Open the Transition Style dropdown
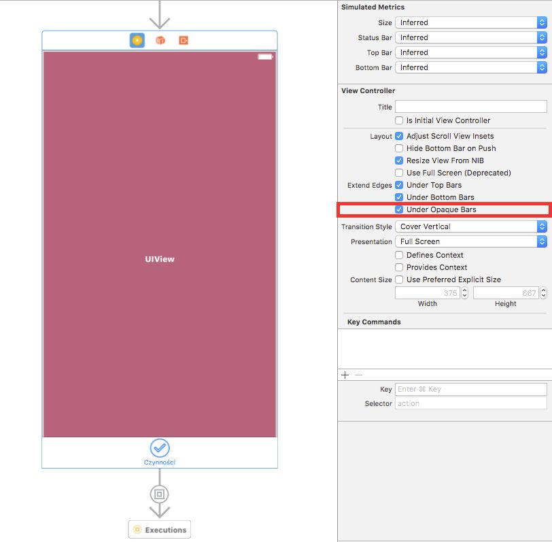 [x=471, y=226]
